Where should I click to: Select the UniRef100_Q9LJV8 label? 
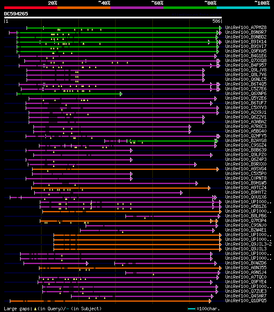[246, 70]
